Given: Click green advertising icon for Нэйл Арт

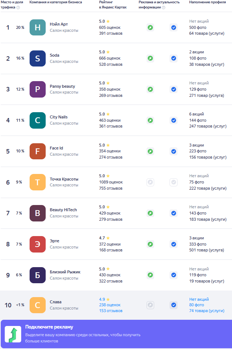Looking at the screenshot, I should coord(150,27).
